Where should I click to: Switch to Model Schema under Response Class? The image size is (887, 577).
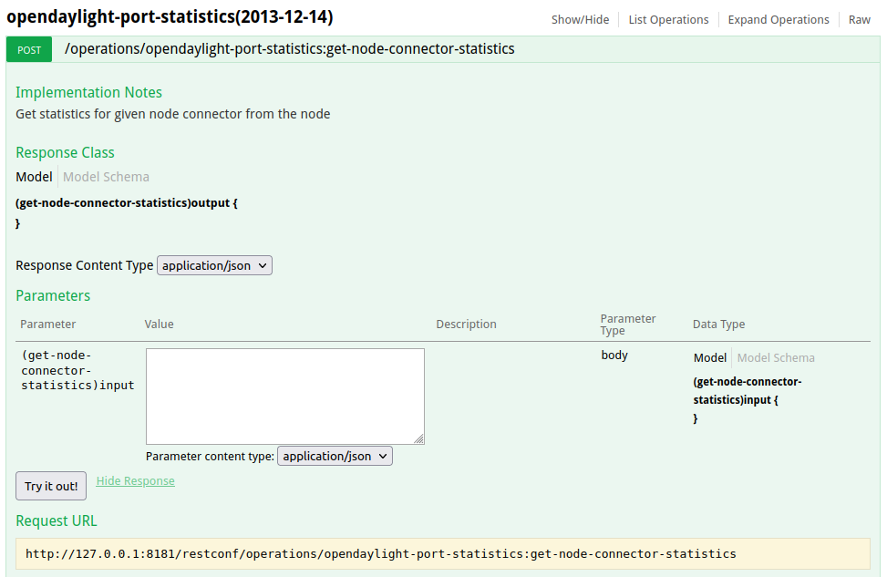(106, 177)
